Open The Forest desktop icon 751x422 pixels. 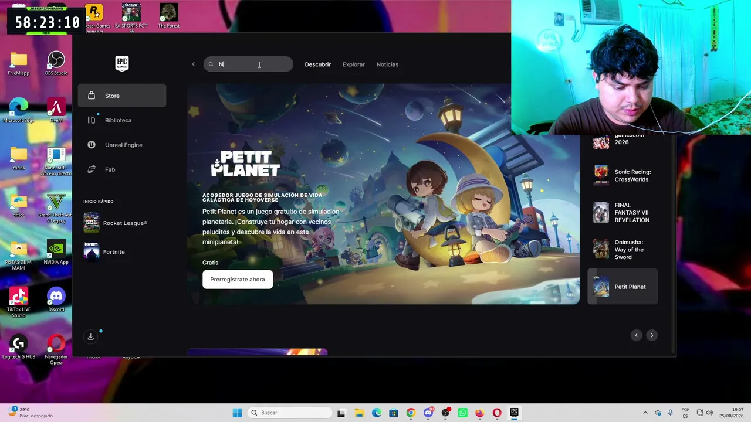pos(168,16)
